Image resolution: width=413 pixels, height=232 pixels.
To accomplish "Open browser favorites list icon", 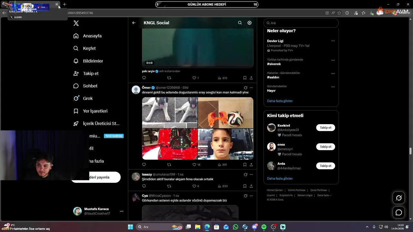I will pyautogui.click(x=364, y=13).
